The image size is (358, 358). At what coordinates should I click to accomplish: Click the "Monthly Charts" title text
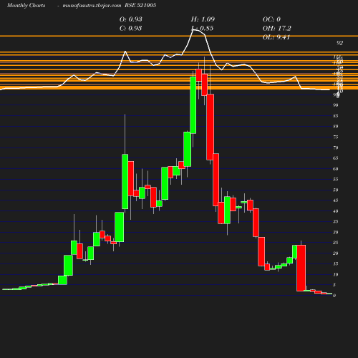[26, 5]
